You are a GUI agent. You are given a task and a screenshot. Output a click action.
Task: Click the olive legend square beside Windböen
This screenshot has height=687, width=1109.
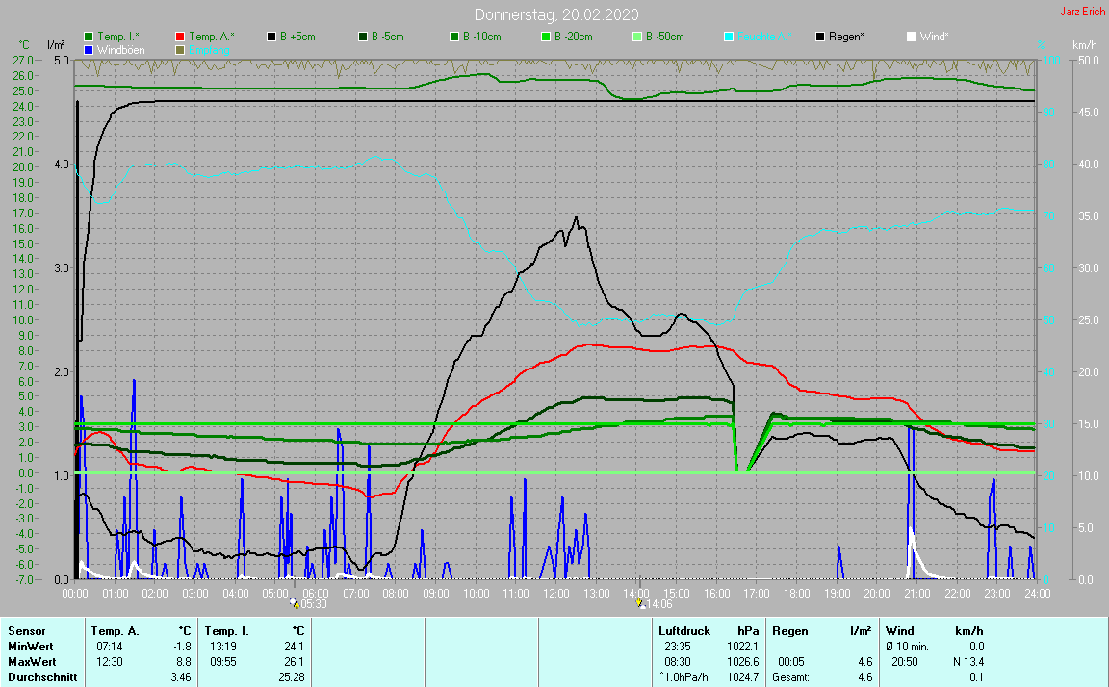[x=181, y=49]
